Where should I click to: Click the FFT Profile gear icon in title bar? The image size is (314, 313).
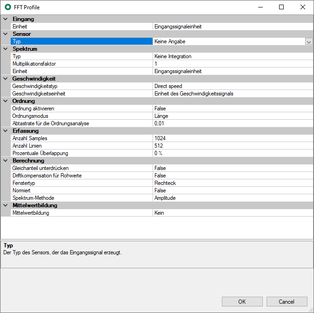pos(7,7)
